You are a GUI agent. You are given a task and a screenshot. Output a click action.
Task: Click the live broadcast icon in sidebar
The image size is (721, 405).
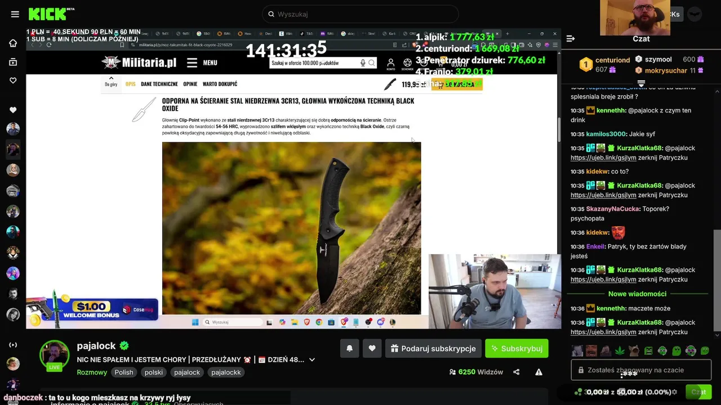coord(13,345)
